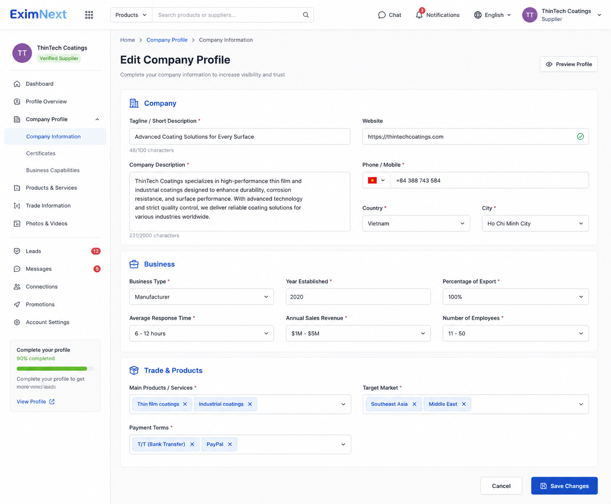
Task: Click the search magnifier icon
Action: [x=306, y=15]
